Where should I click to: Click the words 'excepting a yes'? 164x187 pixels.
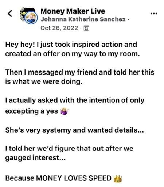pyautogui.click(x=32, y=111)
